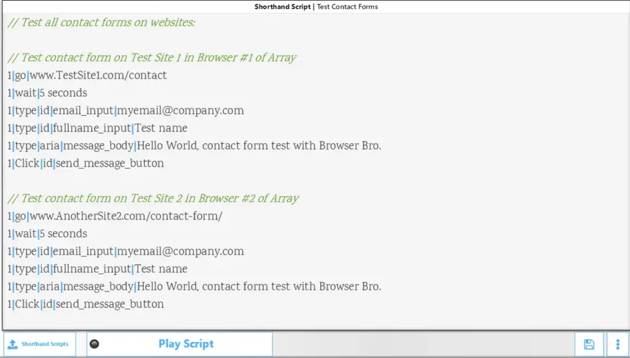Click the second wait 5 seconds command
Screen dimensions: 630x358
pos(47,234)
